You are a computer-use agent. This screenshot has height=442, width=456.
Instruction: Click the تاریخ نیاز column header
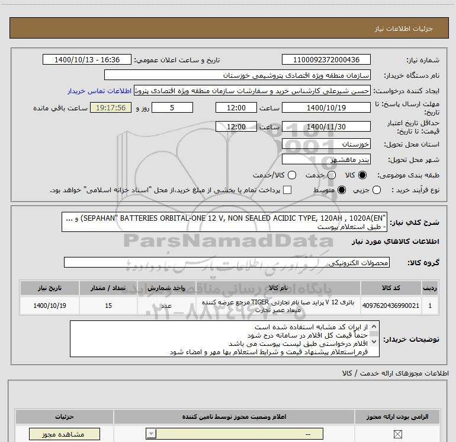pyautogui.click(x=50, y=288)
